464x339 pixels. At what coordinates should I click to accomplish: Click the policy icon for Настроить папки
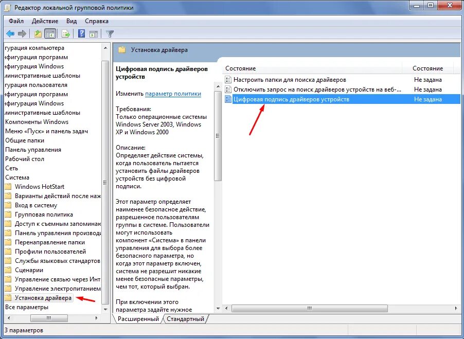(x=228, y=80)
